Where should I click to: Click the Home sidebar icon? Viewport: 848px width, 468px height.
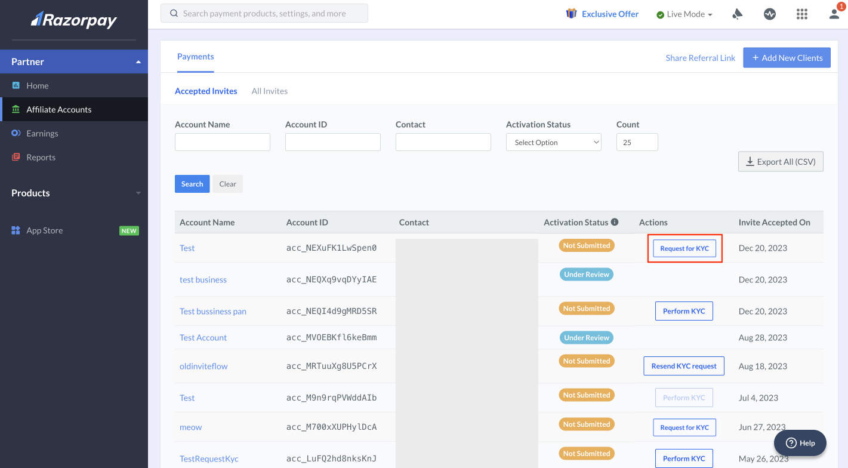[16, 85]
